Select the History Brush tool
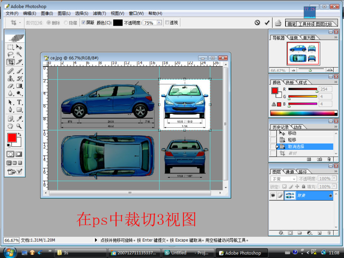This screenshot has height=258, width=344. click(19, 78)
